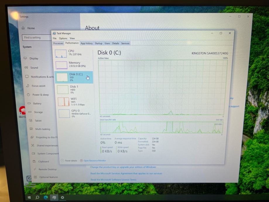Click the Clipboard icon in Settings
Viewport: 269px width, 202px height.
tap(34, 161)
